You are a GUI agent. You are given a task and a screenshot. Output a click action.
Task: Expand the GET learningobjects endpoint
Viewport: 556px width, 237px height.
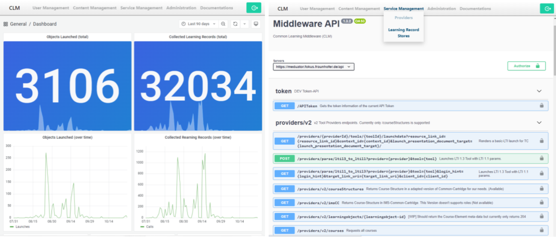coord(411,216)
